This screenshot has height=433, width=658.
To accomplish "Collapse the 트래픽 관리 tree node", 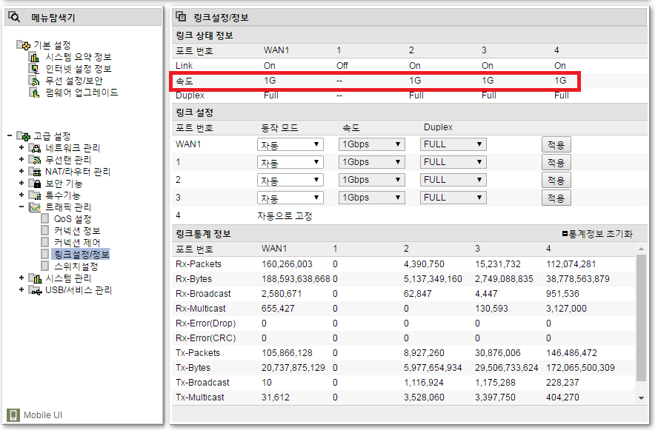I will tap(21, 207).
